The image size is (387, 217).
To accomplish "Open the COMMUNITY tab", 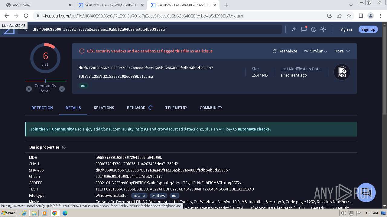I will pos(211,108).
